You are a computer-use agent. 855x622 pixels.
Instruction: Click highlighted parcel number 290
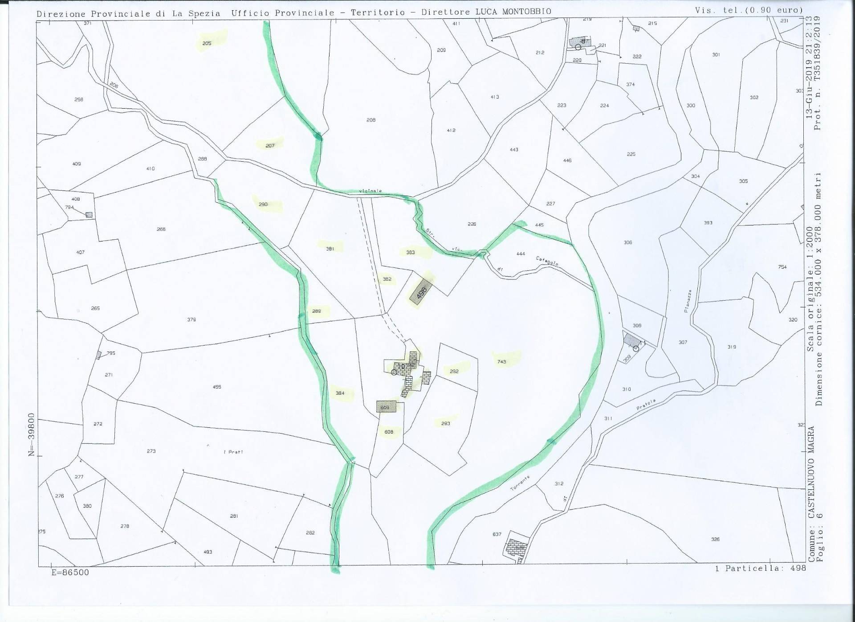(263, 205)
